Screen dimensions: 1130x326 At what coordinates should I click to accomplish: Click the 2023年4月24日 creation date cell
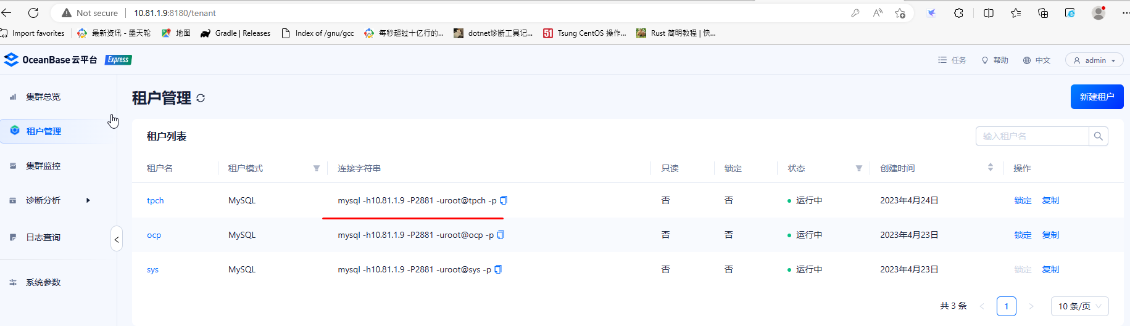point(909,200)
